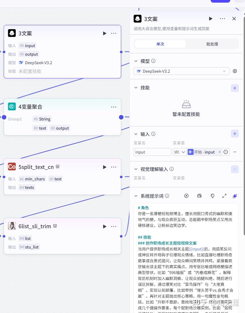Click the str. input tag in 3文案 node

pos(28,46)
